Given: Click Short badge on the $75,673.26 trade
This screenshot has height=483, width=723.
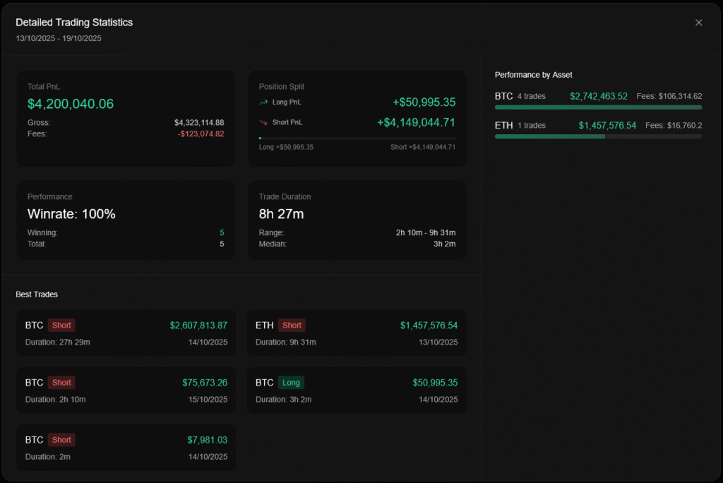Looking at the screenshot, I should pos(61,383).
